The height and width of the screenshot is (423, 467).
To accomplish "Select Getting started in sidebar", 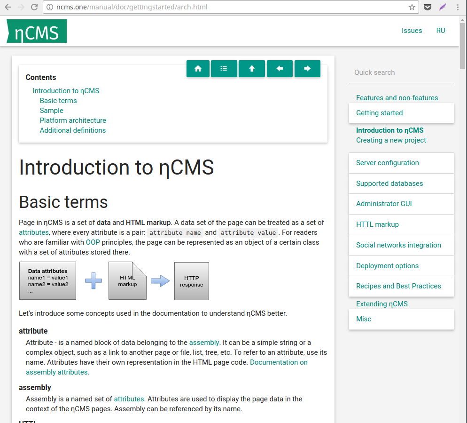I will [x=401, y=113].
